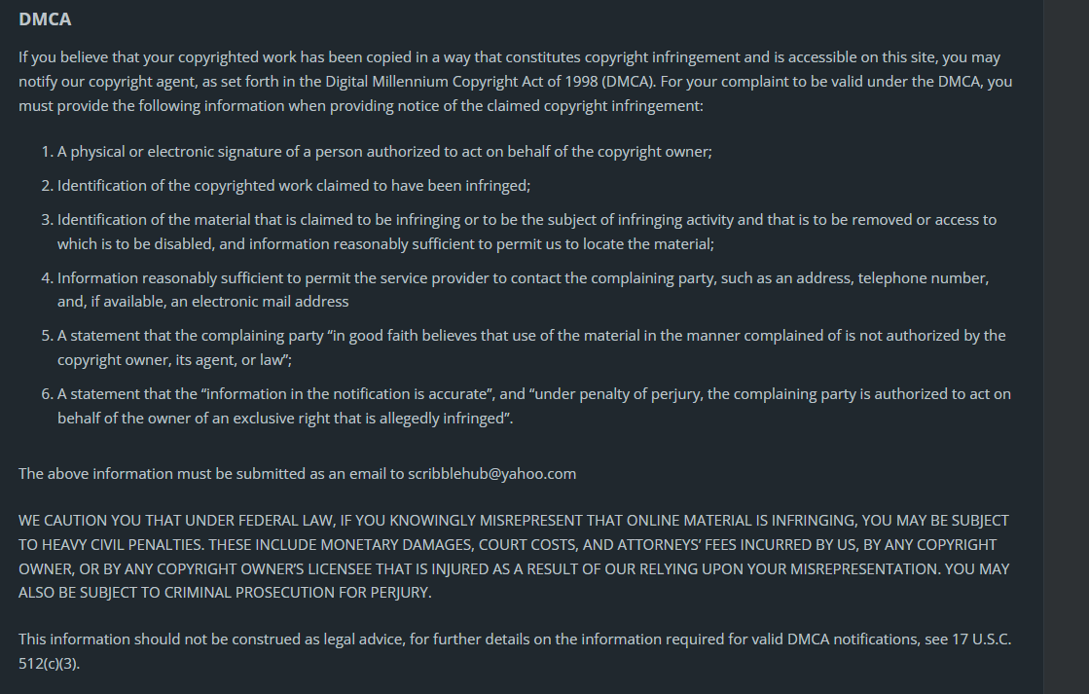The height and width of the screenshot is (694, 1089).
Task: Click item 3 about locating infringing material
Action: pyautogui.click(x=526, y=220)
